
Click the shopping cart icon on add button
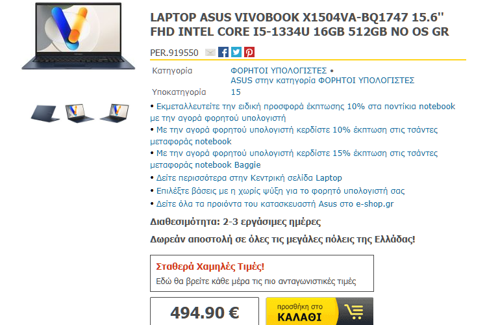(x=355, y=311)
